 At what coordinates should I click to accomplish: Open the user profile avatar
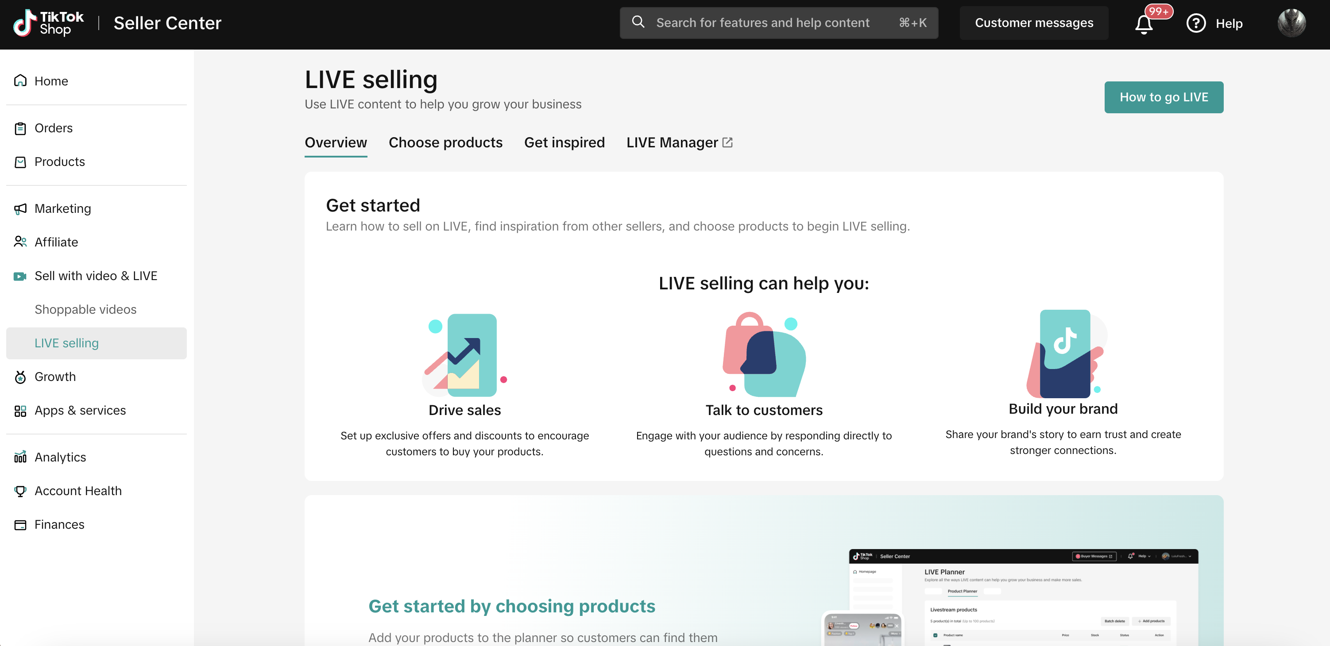[x=1291, y=23]
